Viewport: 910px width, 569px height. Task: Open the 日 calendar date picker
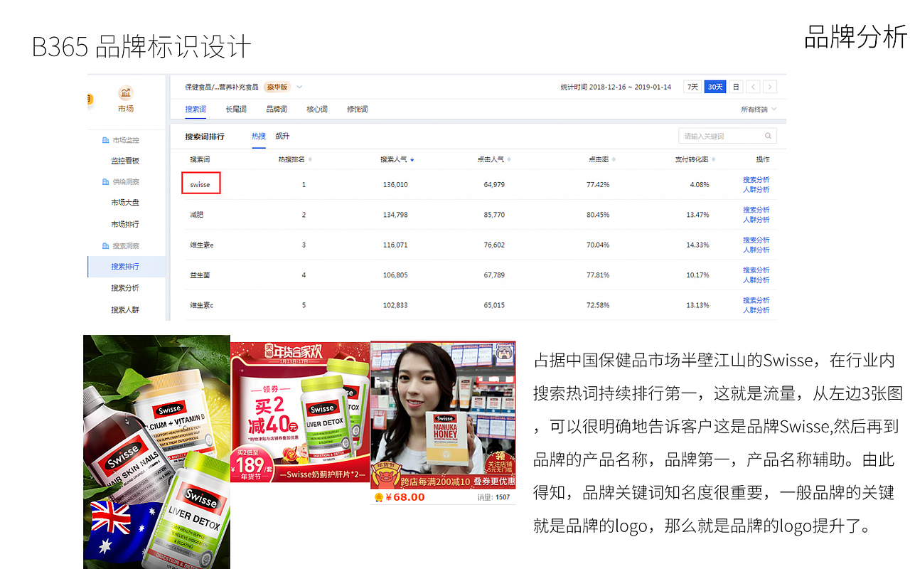tap(736, 87)
